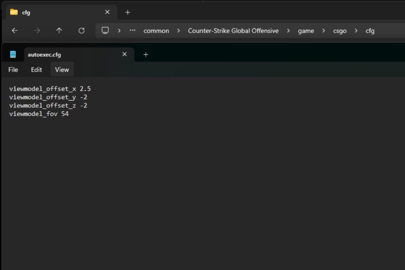Click the Notepad document icon
The height and width of the screenshot is (270, 405).
point(13,54)
